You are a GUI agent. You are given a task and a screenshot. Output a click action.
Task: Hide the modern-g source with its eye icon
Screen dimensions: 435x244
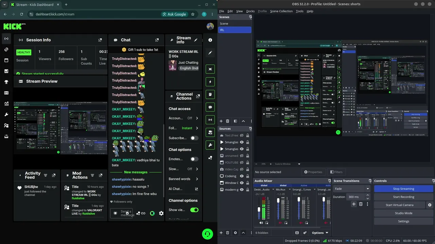pyautogui.click(x=242, y=190)
